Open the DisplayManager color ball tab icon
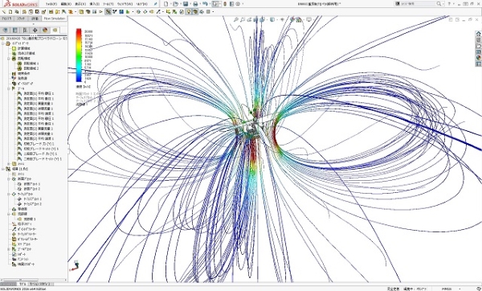This screenshot has height=291, width=482. [45, 31]
